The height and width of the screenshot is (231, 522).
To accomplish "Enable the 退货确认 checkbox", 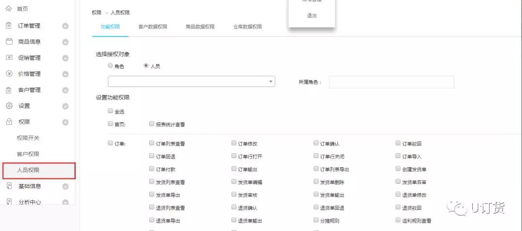I will pyautogui.click(x=234, y=207).
